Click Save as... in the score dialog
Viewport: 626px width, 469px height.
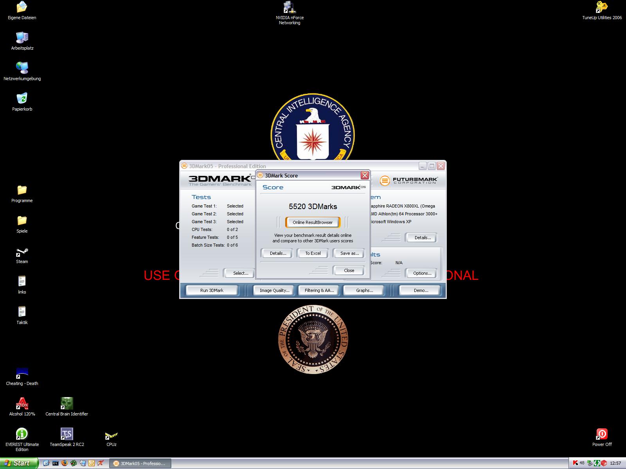point(349,253)
